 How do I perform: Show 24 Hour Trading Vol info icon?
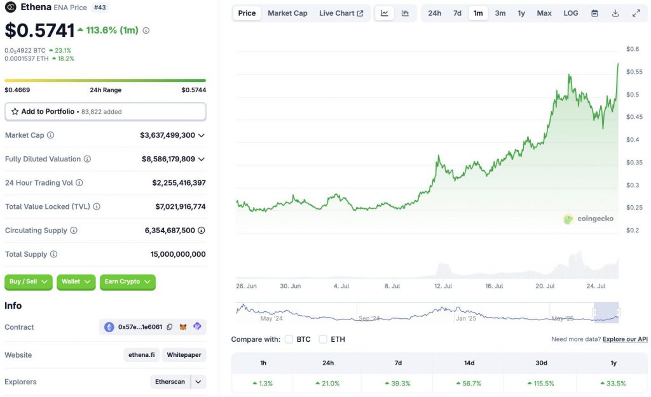(x=79, y=182)
